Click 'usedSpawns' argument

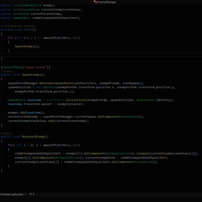pos(131,83)
